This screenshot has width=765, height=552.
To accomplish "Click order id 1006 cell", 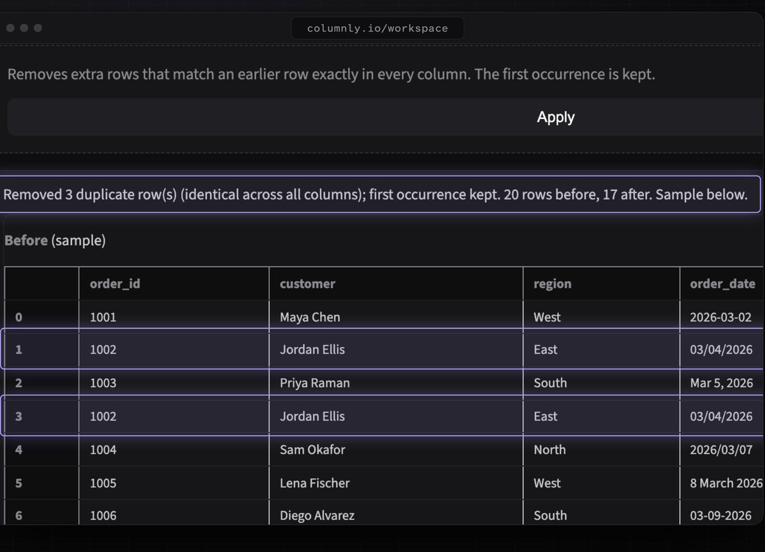I will click(x=174, y=513).
